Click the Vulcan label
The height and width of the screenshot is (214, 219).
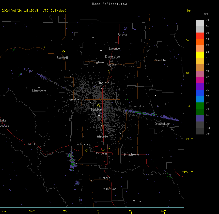pyautogui.click(x=138, y=201)
